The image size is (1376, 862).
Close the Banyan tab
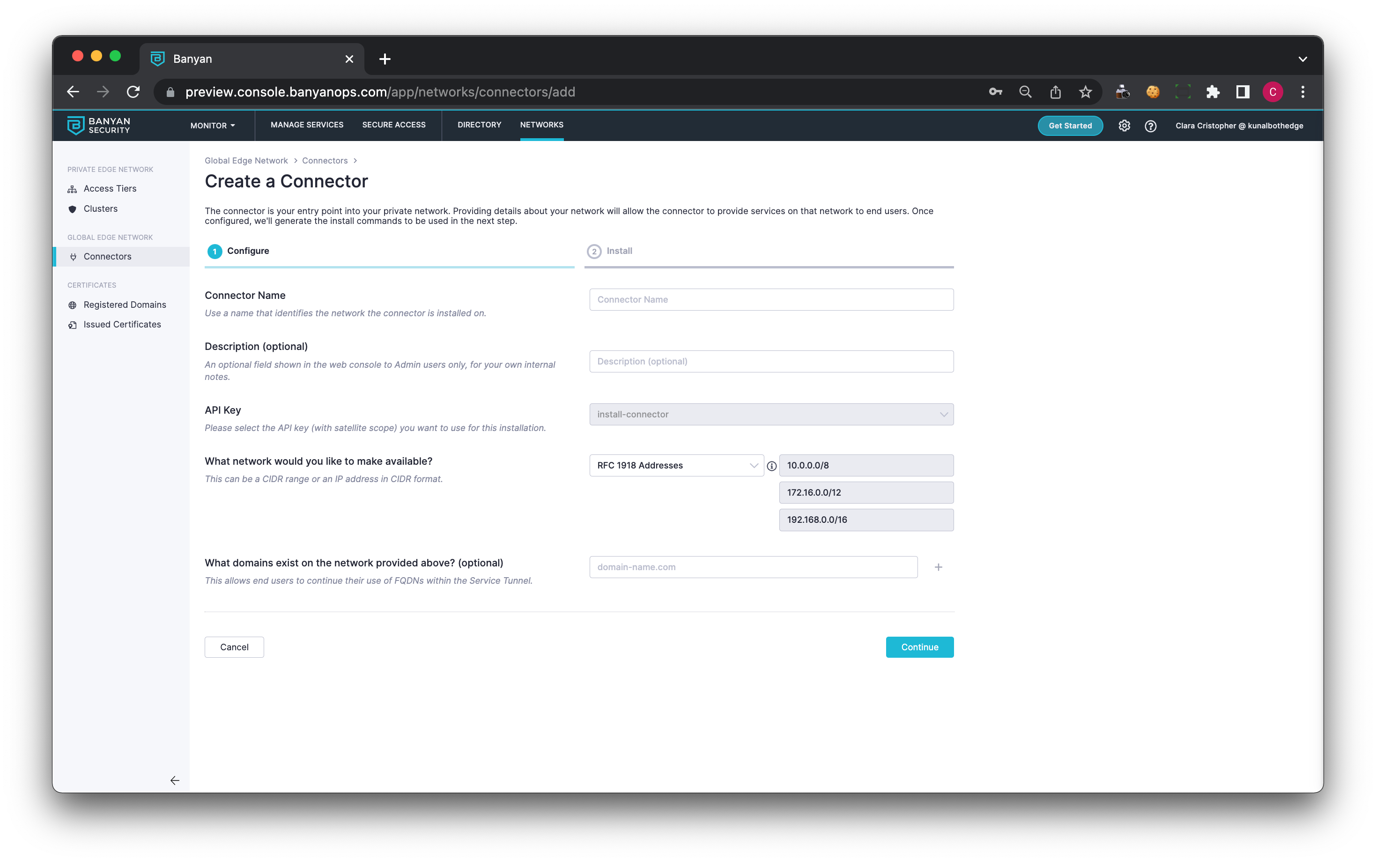[349, 59]
